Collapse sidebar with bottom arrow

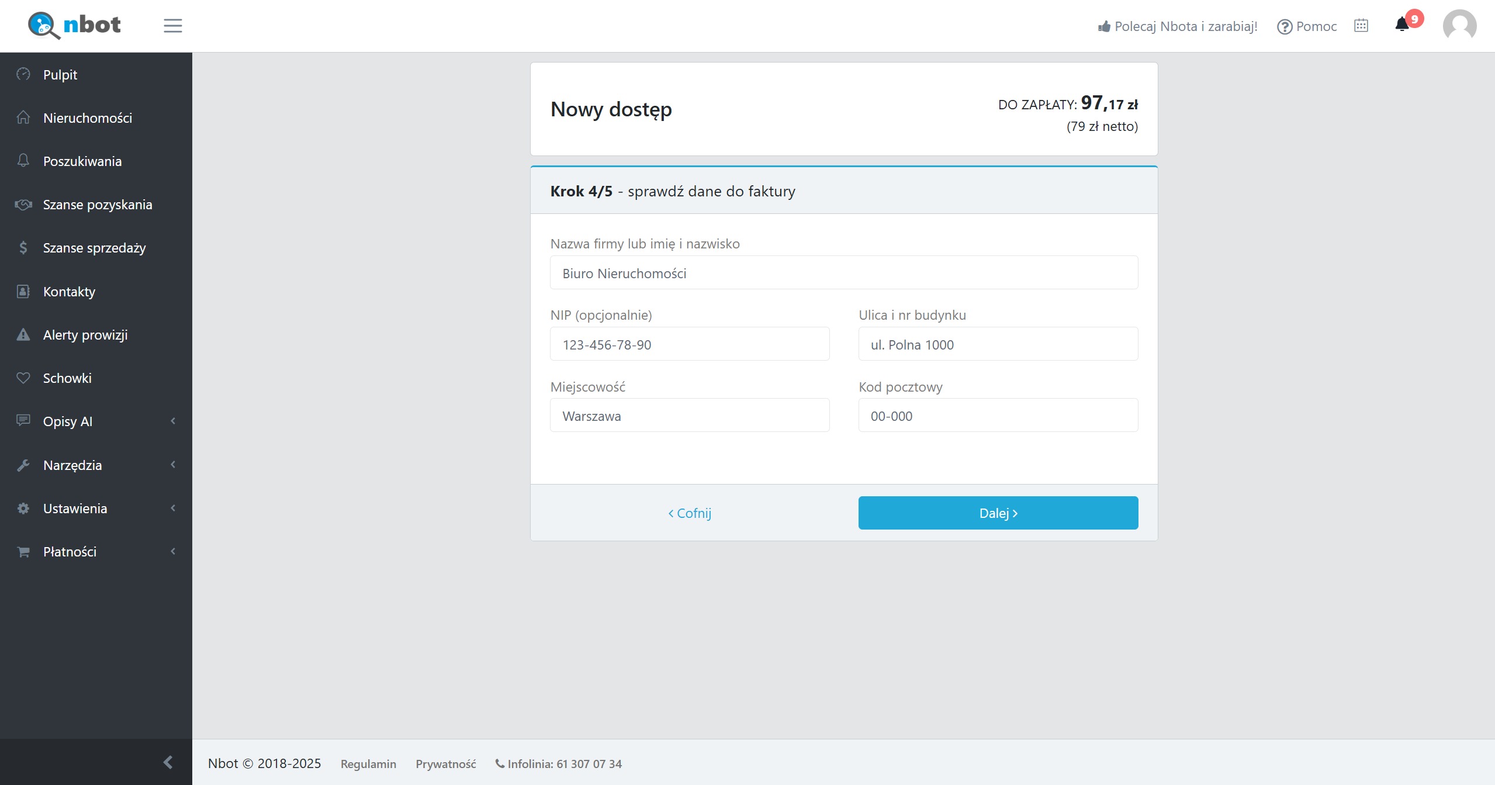pos(168,762)
